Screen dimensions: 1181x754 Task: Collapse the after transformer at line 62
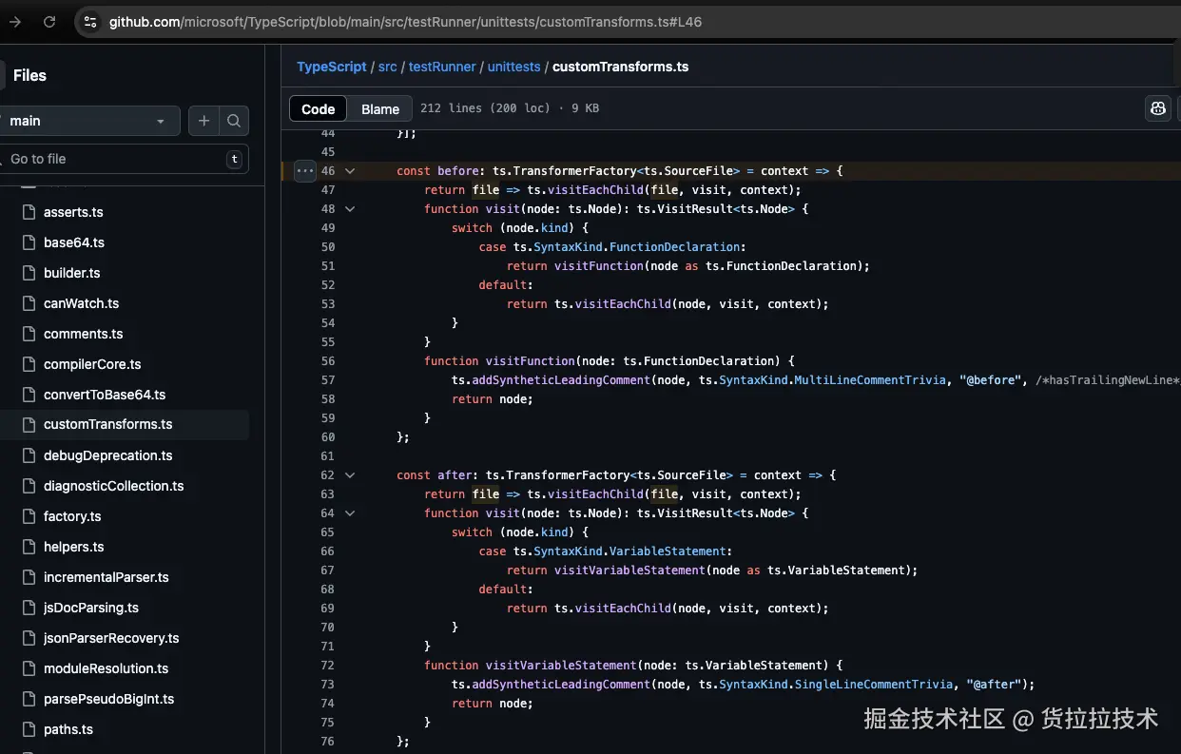tap(350, 475)
